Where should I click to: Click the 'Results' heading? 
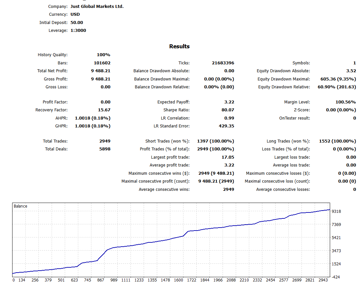[x=180, y=46]
